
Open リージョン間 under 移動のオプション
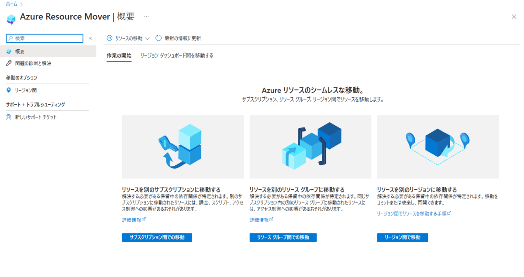[26, 90]
